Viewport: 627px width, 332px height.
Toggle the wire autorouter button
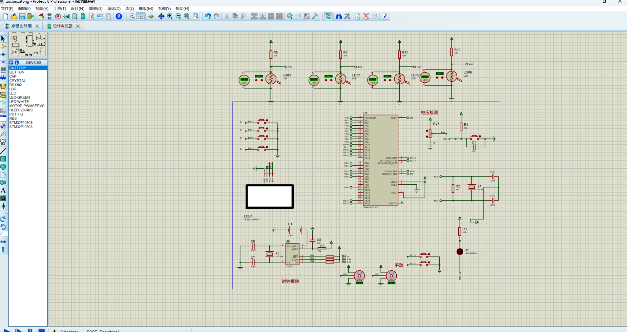[x=328, y=16]
